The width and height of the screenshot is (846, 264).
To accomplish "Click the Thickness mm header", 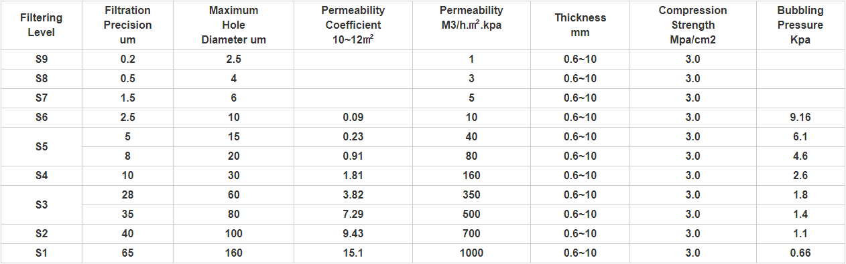I will pos(580,25).
